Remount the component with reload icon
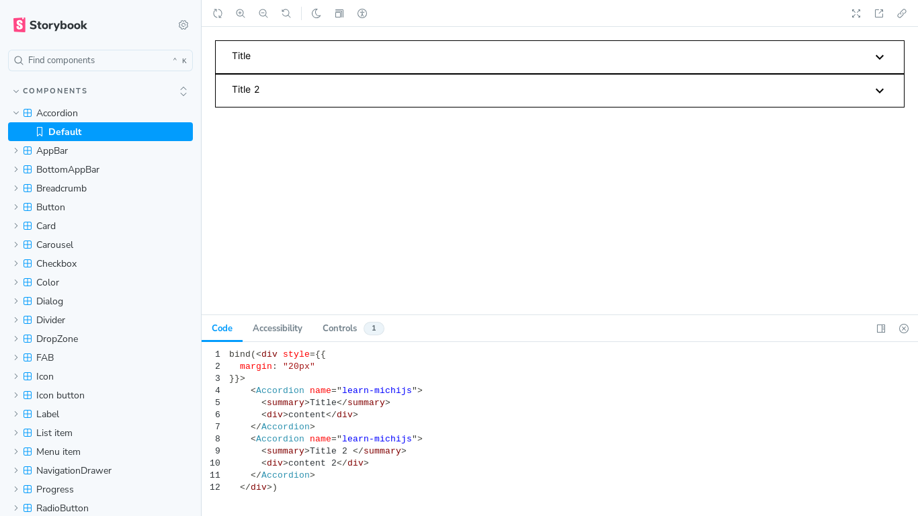 [218, 13]
